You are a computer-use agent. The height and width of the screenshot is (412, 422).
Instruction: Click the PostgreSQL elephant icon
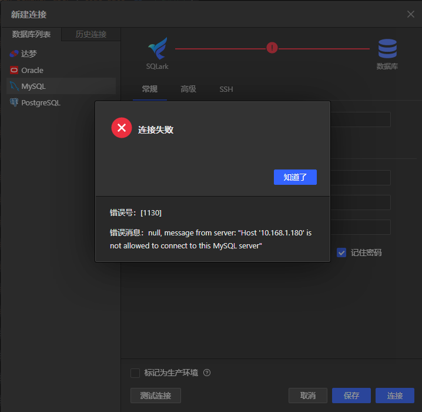click(x=14, y=102)
